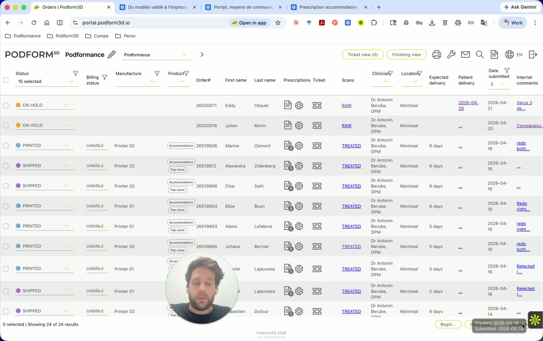This screenshot has width=543, height=341.
Task: Select the Elise Buon row checkbox
Action: [x=6, y=206]
